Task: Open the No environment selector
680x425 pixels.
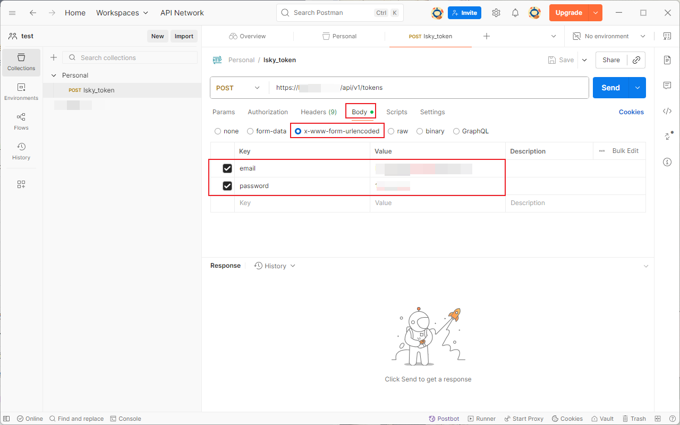Action: 609,36
